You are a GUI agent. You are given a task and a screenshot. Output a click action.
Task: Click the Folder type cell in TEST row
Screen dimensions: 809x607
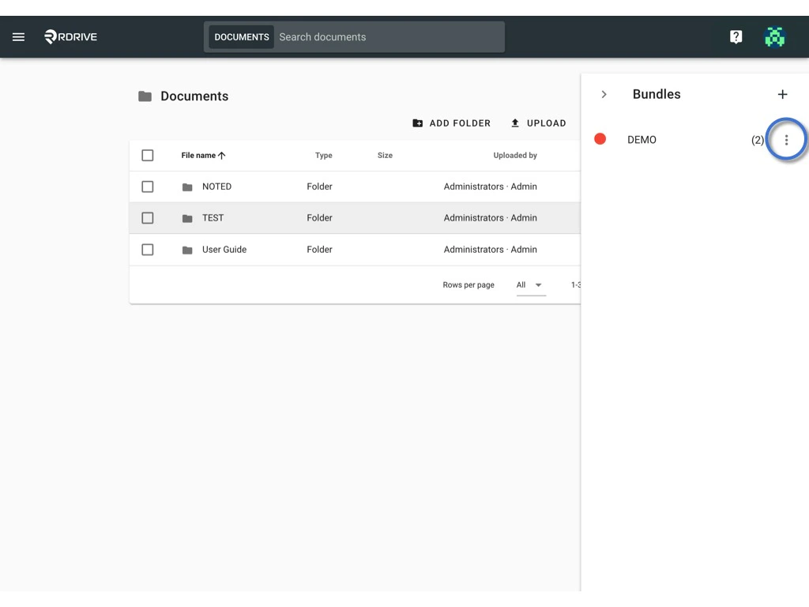tap(319, 218)
